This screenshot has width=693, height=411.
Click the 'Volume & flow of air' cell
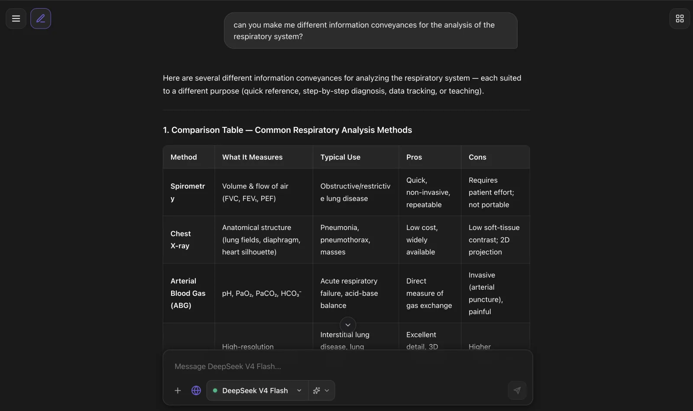click(264, 192)
